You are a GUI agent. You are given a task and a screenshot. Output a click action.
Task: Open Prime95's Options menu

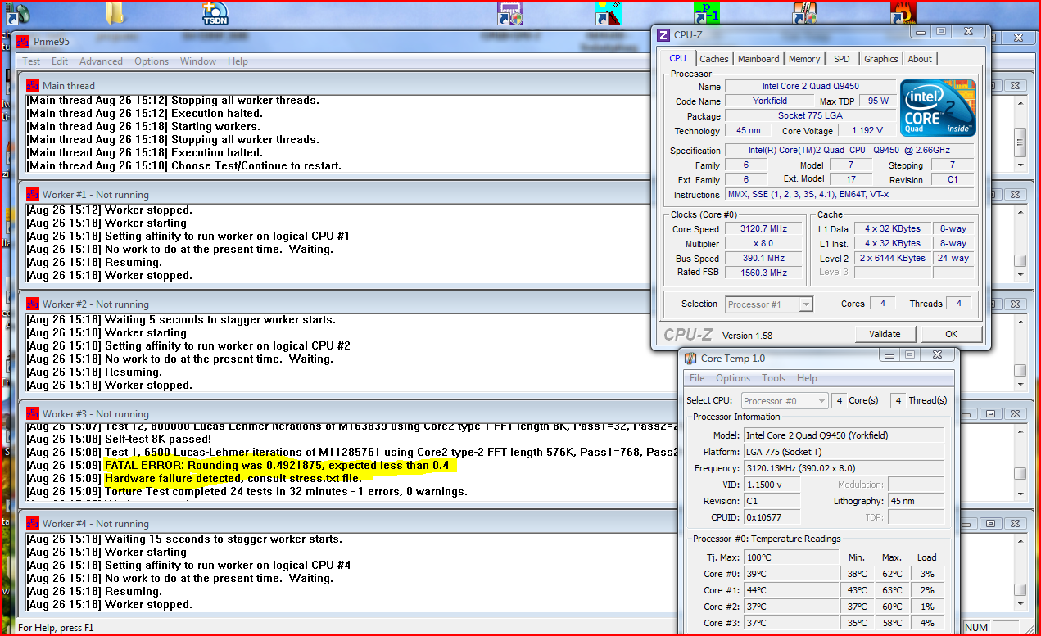coord(152,61)
